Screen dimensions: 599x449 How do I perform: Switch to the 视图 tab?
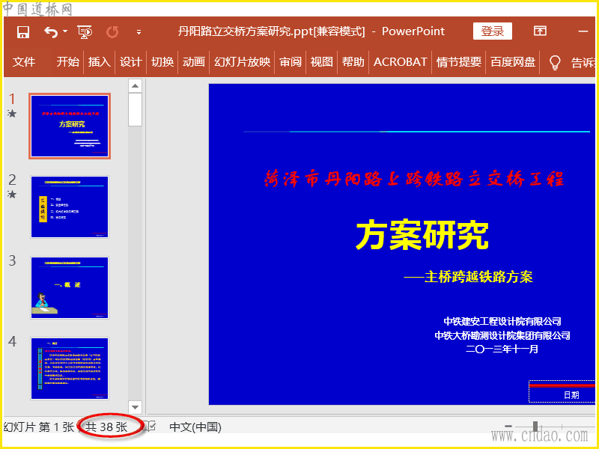pos(322,62)
